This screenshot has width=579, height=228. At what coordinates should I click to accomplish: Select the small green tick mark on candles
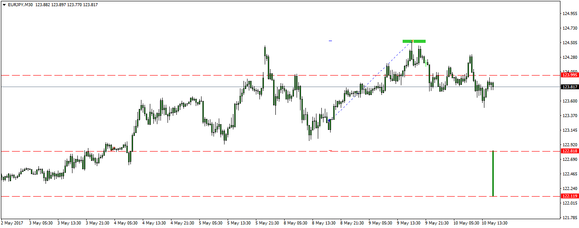[425, 63]
